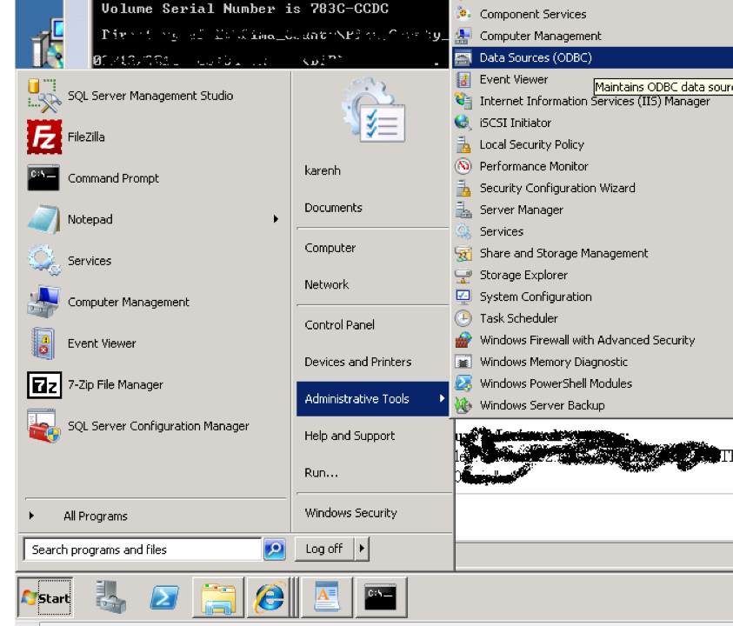This screenshot has width=733, height=626.
Task: Open Event Viewer icon in left pane
Action: click(44, 343)
